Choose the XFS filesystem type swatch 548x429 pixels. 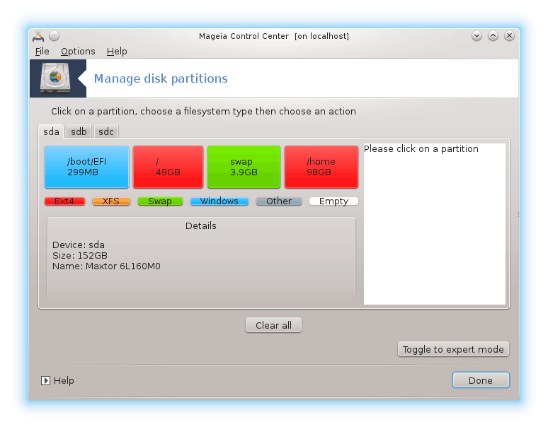point(111,201)
